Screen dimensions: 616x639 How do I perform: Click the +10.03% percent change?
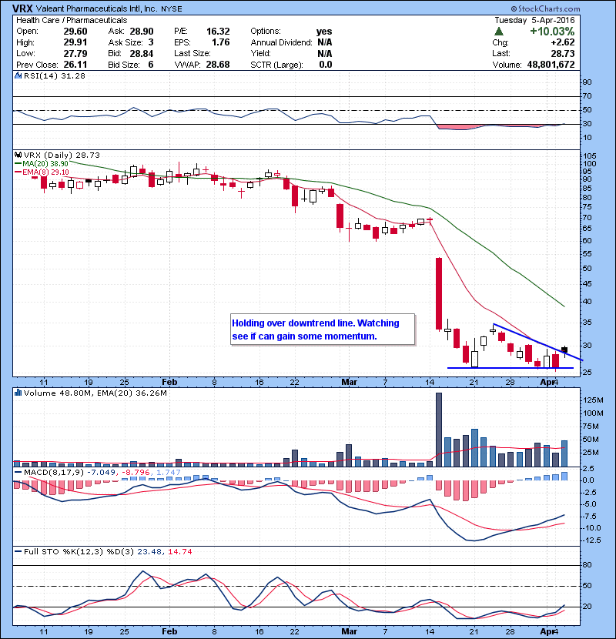tap(552, 32)
